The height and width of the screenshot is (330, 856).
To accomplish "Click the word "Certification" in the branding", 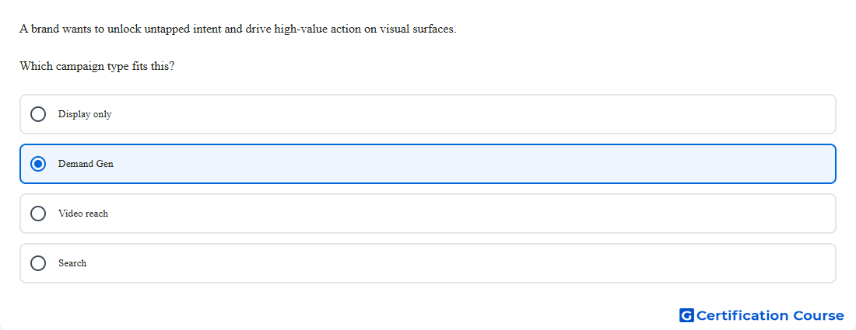I will (742, 315).
